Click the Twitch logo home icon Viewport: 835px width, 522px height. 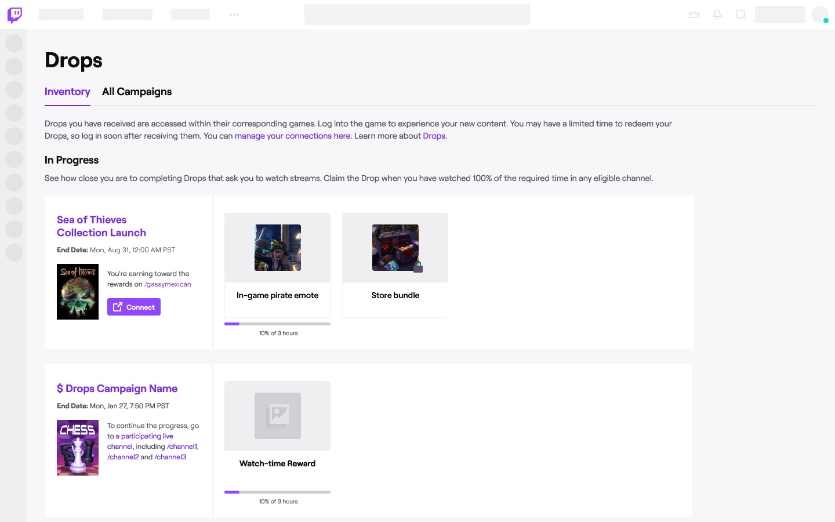pos(14,14)
